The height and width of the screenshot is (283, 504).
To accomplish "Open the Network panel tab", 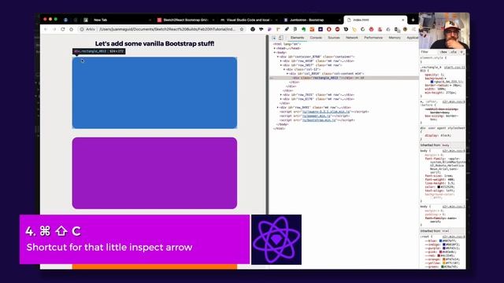I will 352,38.
